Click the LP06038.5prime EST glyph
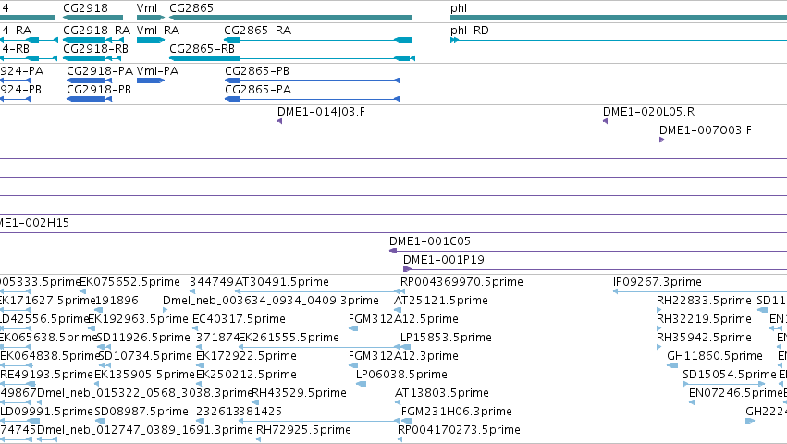The height and width of the screenshot is (444, 787). pyautogui.click(x=361, y=384)
